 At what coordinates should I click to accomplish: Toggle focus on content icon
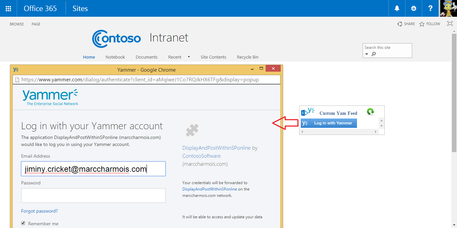[x=450, y=24]
